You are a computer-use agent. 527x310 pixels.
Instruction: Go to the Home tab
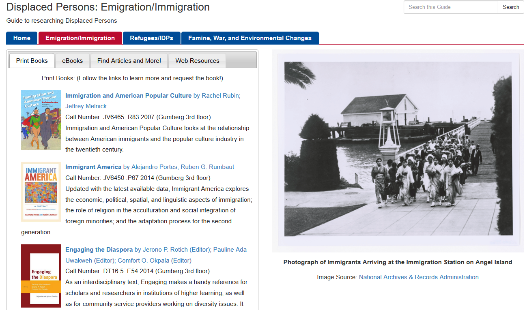(22, 38)
